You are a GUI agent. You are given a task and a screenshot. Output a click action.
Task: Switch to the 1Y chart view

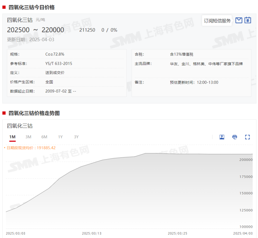click(x=60, y=137)
